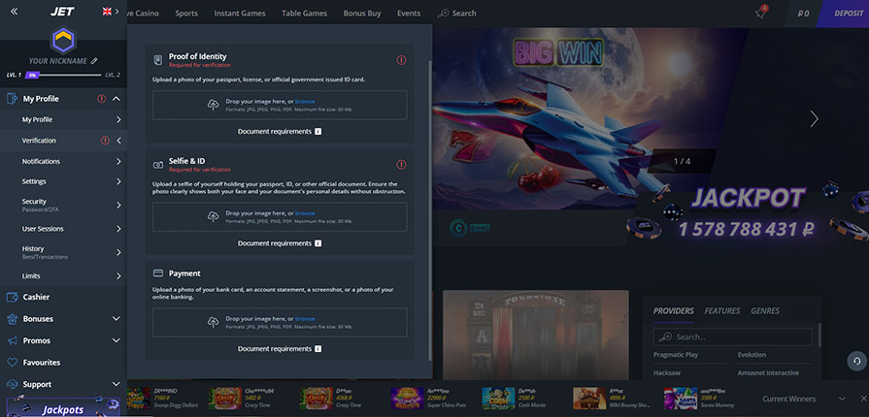Click the Favourites heart icon in sidebar
The image size is (869, 417).
13,363
